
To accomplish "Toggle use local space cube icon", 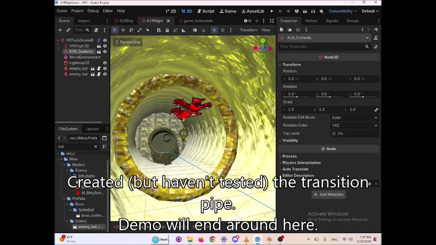I will pyautogui.click(x=195, y=30).
